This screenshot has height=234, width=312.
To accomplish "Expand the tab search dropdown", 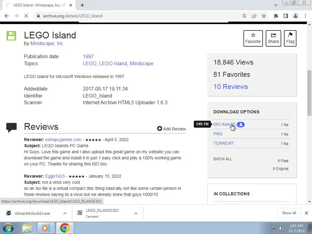I will (275, 5).
